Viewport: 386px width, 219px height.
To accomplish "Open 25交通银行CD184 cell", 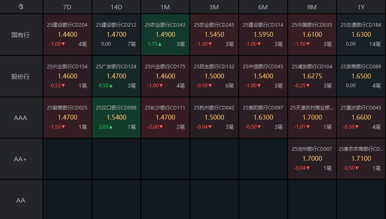I will pos(361,34).
